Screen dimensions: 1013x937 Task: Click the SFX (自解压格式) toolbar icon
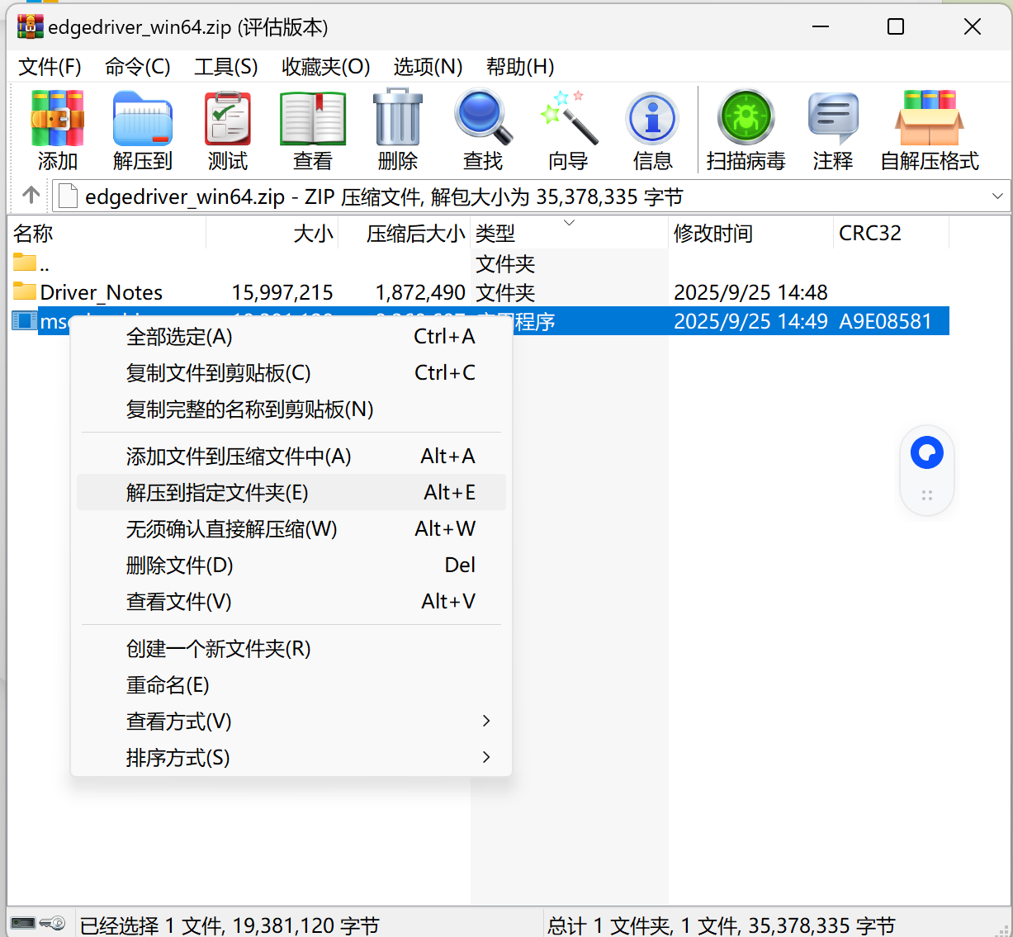[930, 118]
